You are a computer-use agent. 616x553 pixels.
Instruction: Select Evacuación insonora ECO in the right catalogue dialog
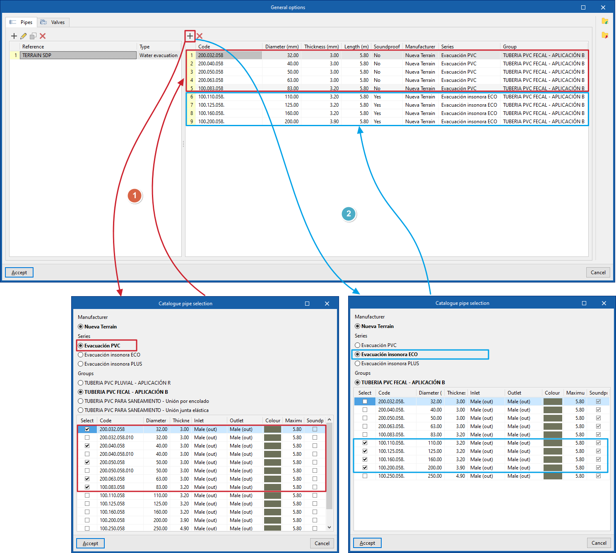click(x=386, y=354)
